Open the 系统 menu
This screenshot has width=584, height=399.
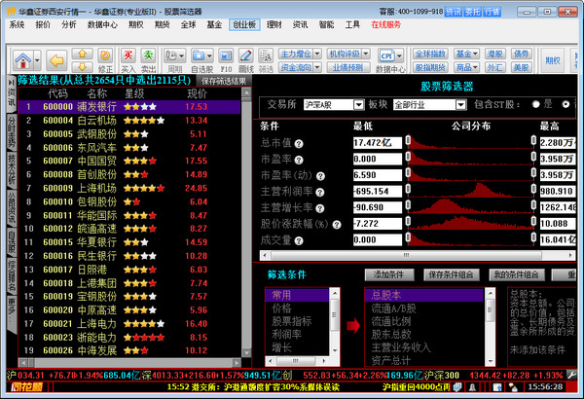17,24
